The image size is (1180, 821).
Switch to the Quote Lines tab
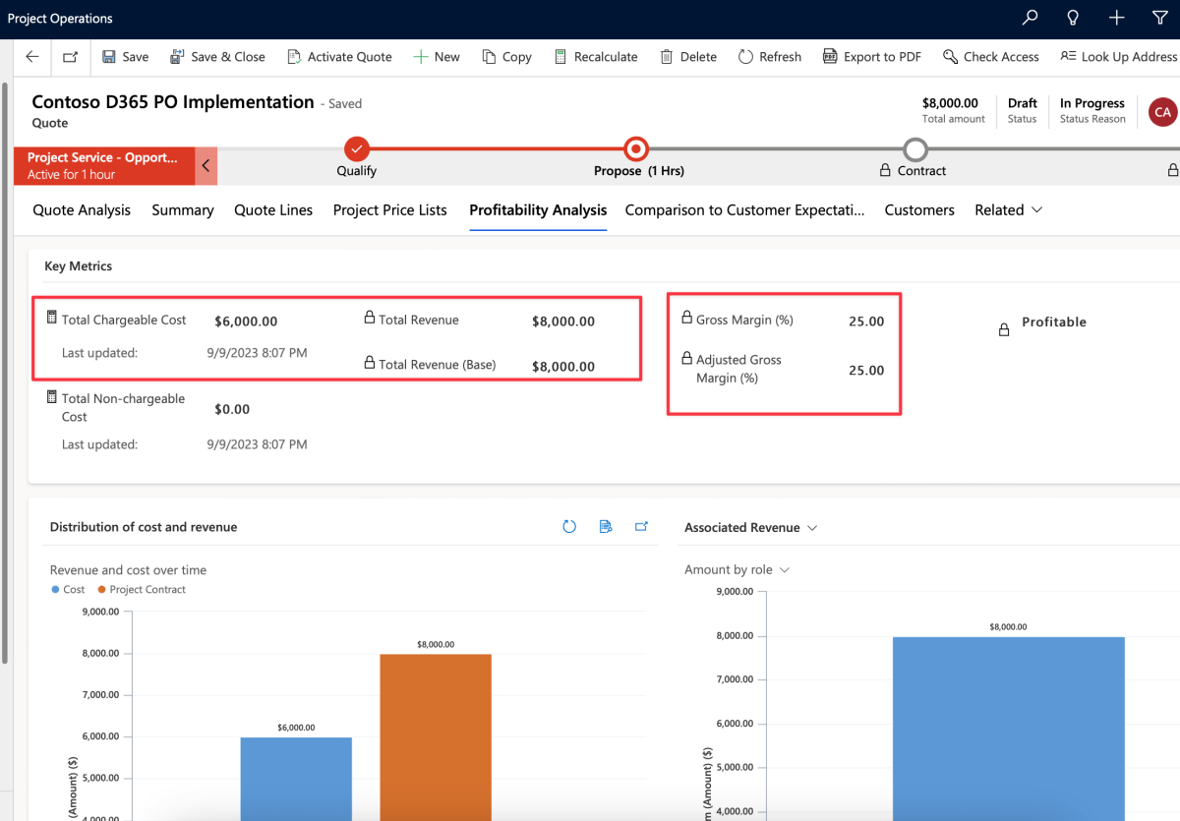point(272,209)
